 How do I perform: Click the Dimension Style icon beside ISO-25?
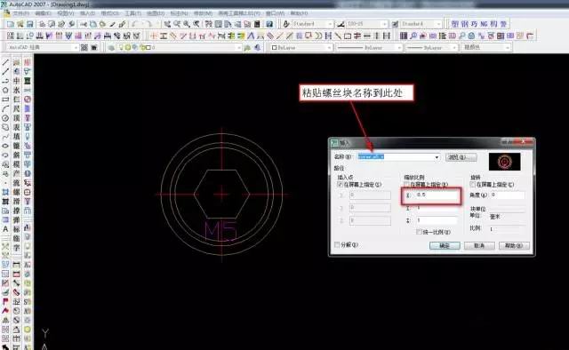pyautogui.click(x=341, y=24)
